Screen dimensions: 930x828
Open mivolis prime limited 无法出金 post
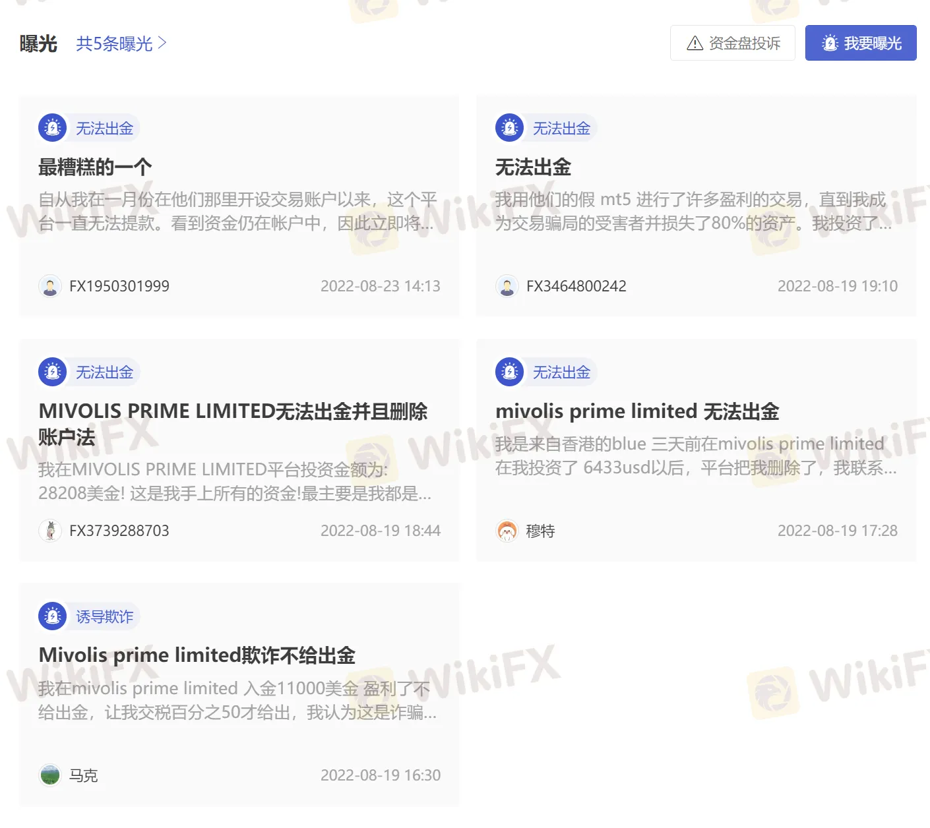(637, 411)
